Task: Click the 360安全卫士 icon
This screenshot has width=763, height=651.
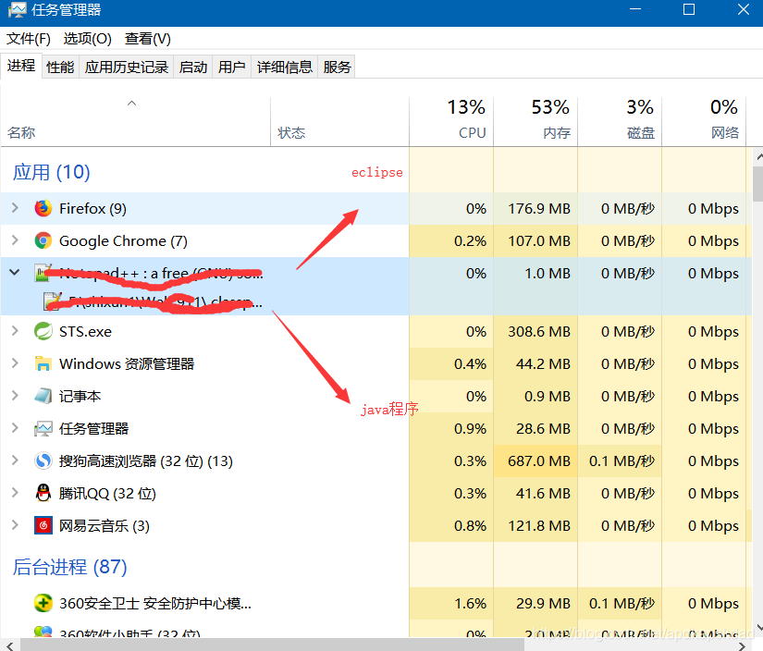Action: (43, 603)
